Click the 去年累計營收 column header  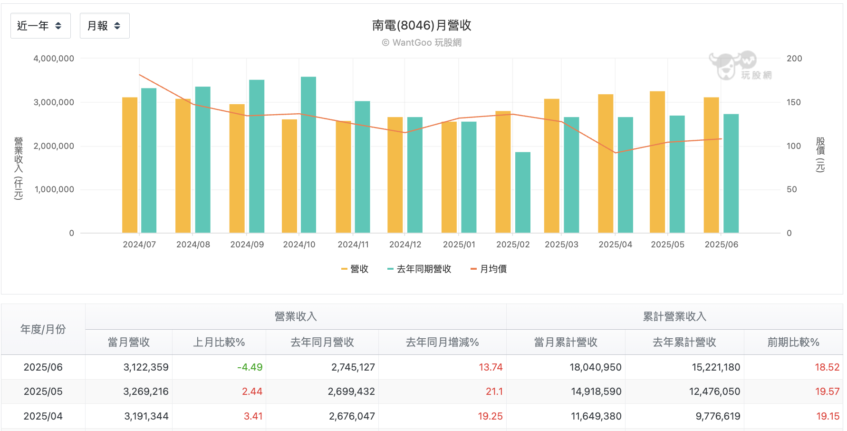684,342
